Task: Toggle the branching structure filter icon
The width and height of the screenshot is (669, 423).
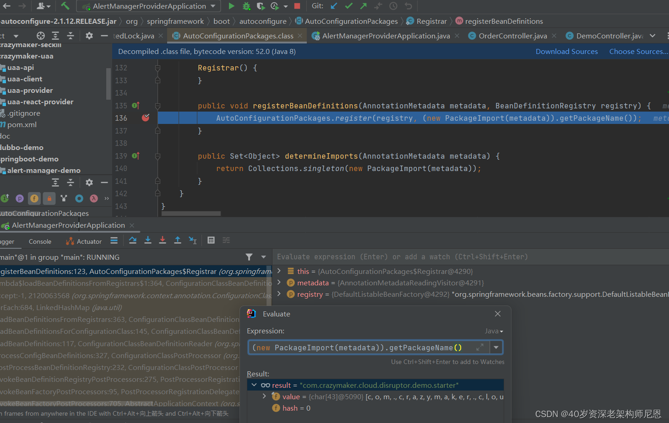Action: click(x=64, y=198)
